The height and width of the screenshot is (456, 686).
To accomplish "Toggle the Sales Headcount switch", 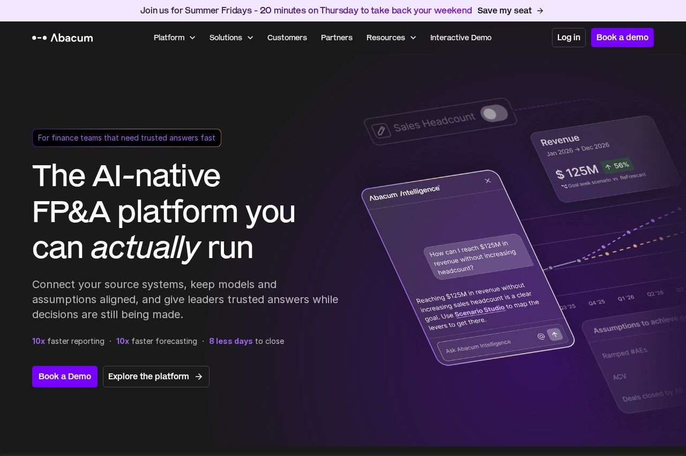I will coord(494,113).
